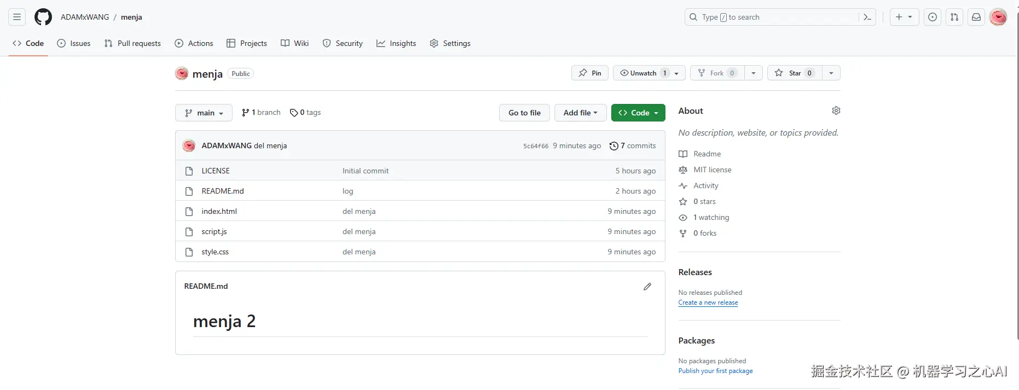
Task: Open the 1 branch link
Action: pyautogui.click(x=261, y=112)
